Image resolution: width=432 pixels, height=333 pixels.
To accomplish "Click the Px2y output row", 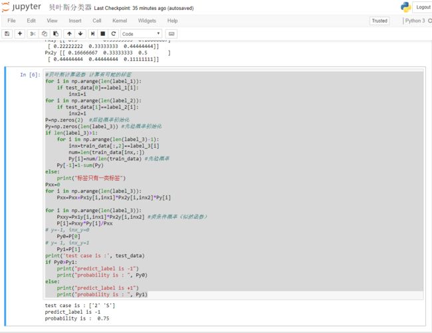I will click(108, 53).
